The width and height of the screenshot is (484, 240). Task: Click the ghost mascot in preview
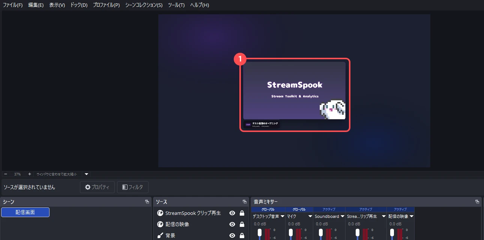(x=332, y=109)
